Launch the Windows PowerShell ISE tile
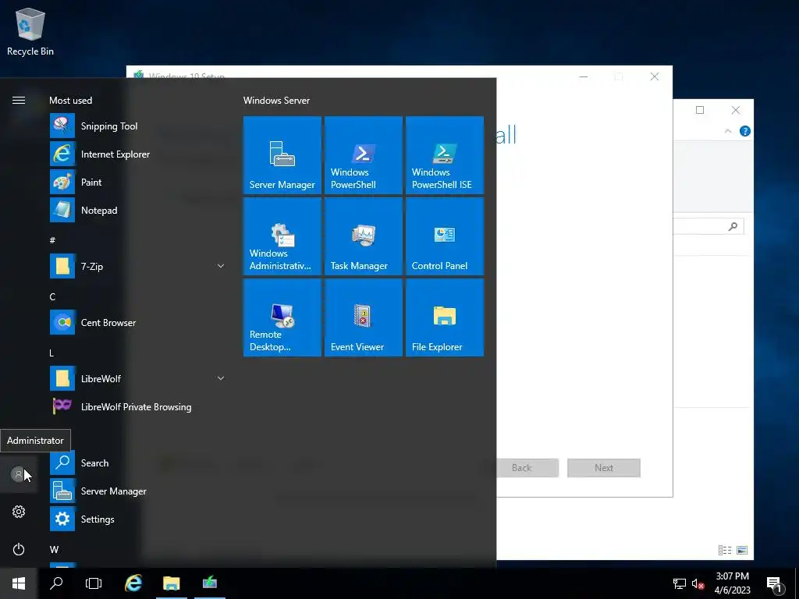The width and height of the screenshot is (799, 599). [x=444, y=155]
